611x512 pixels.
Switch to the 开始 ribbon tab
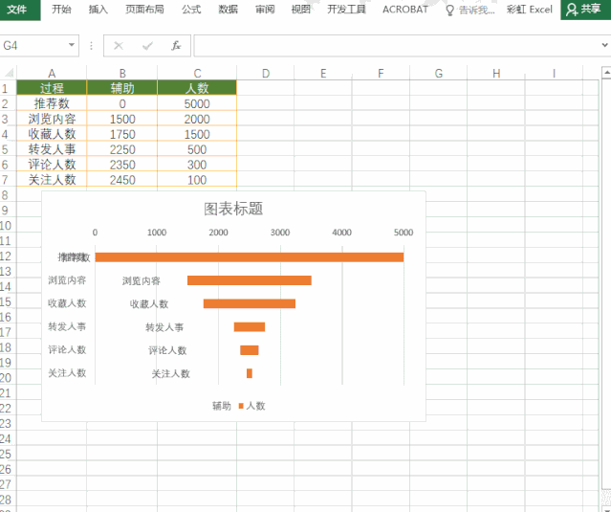coord(61,9)
